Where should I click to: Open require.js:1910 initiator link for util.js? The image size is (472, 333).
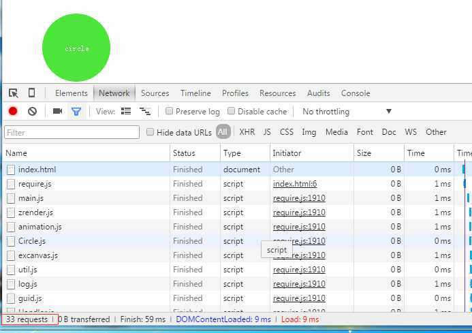tap(299, 270)
